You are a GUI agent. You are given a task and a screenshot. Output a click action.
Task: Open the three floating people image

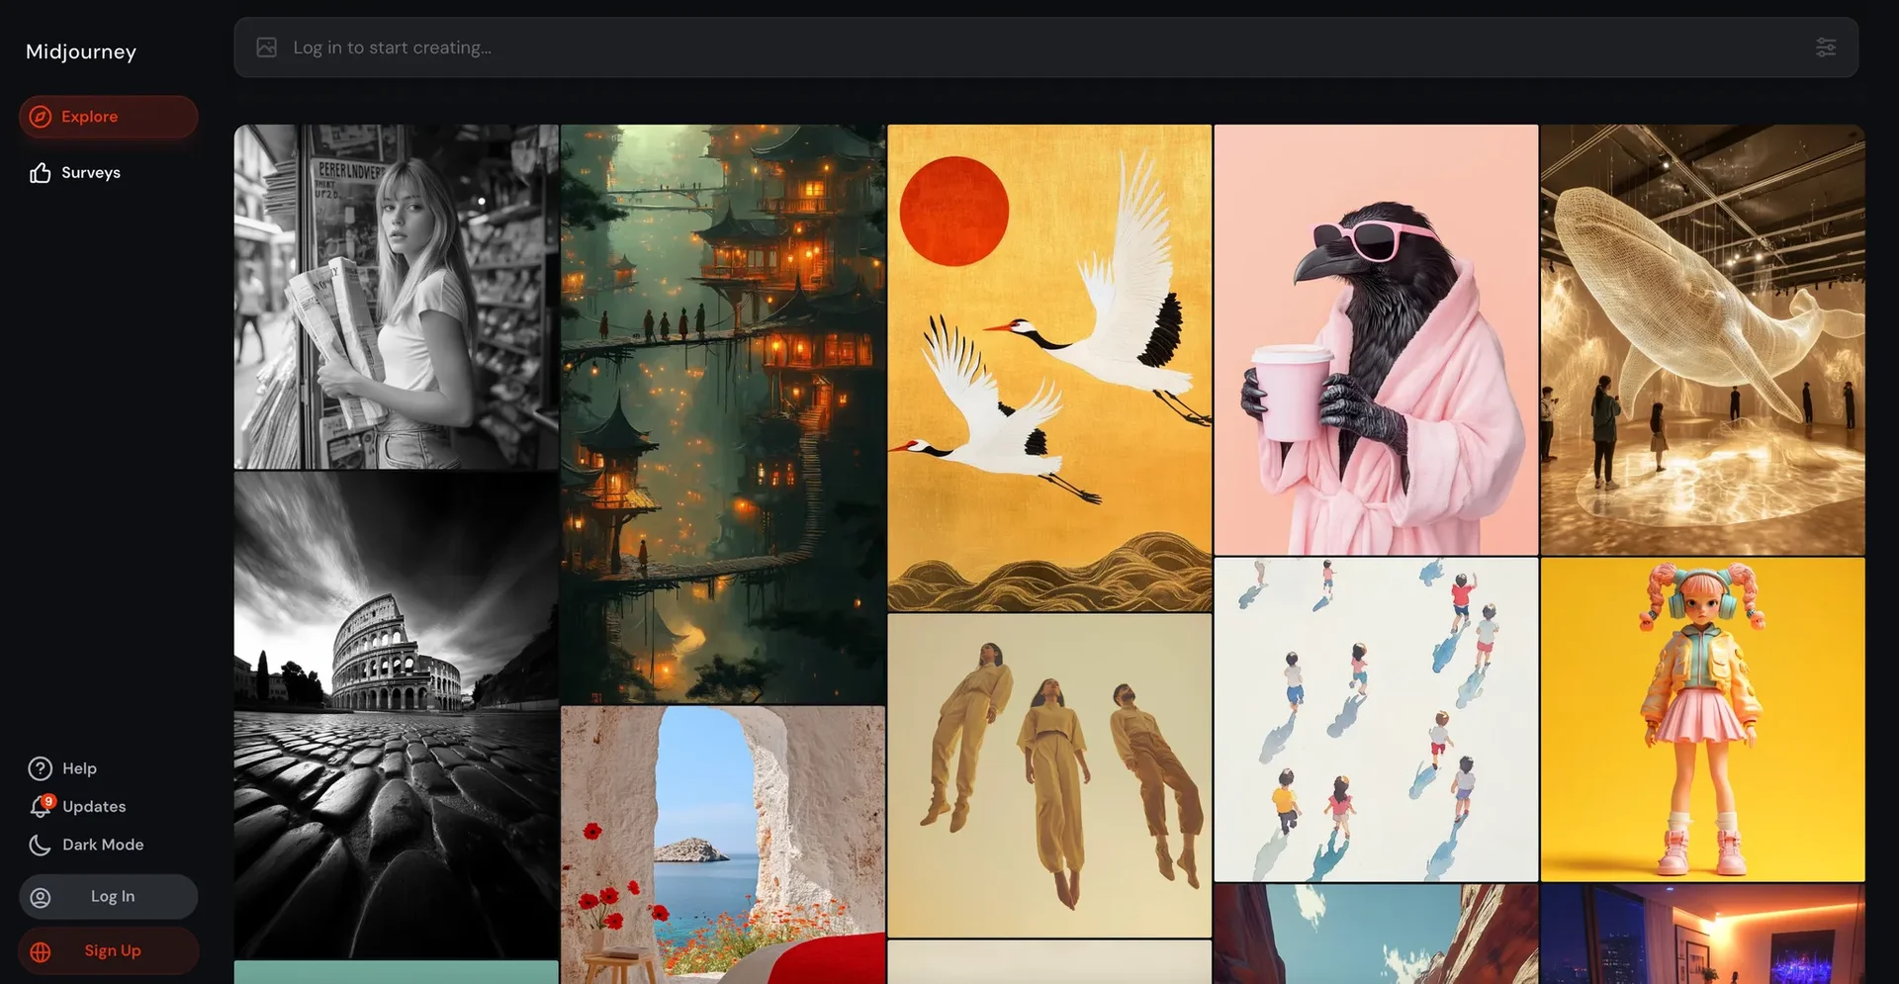coord(1049,775)
